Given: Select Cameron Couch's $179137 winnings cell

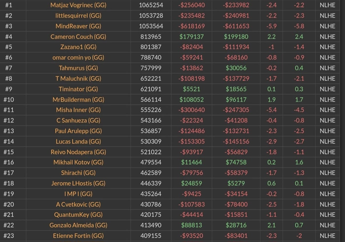Looking at the screenshot, I should [x=192, y=37].
